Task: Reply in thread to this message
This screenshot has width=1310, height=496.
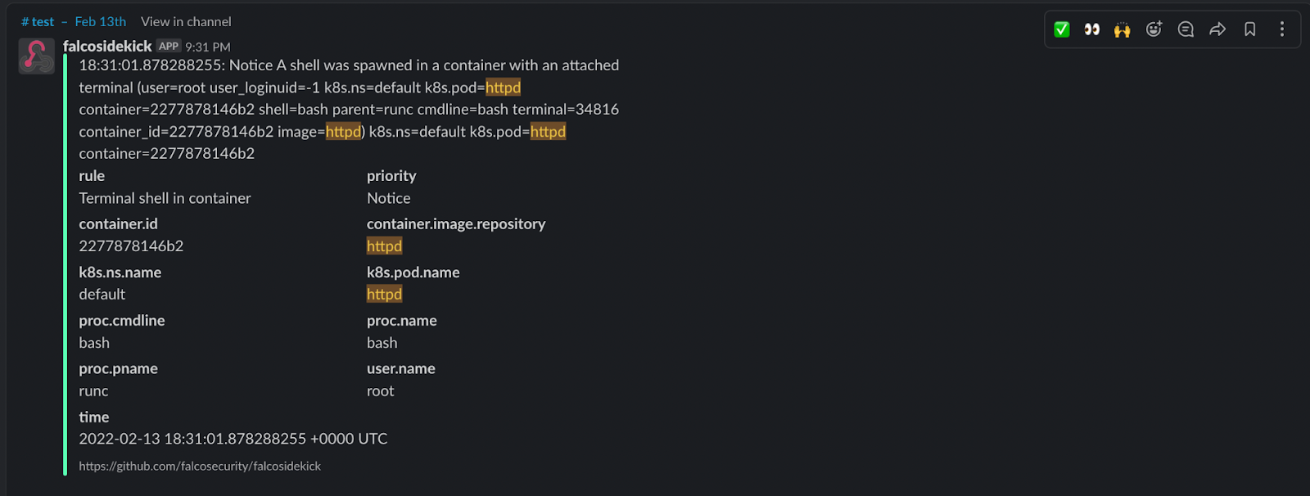Action: click(x=1186, y=29)
